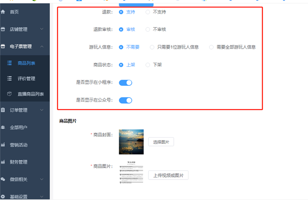
Task: Select 不审核 radio for 退款审核
Action: [x=148, y=30]
